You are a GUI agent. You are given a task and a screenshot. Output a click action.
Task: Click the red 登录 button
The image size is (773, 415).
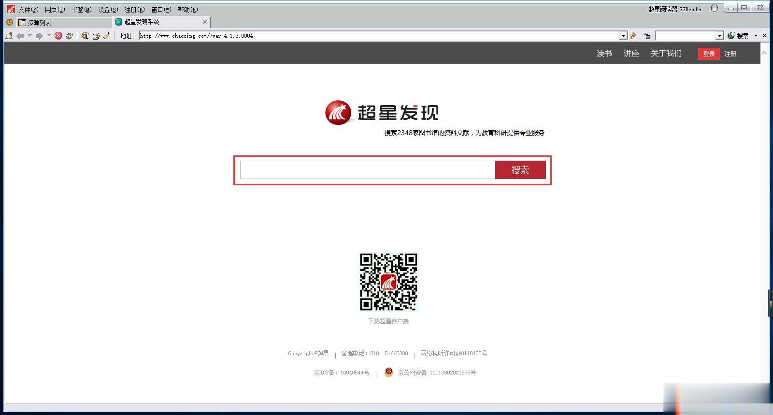point(709,54)
